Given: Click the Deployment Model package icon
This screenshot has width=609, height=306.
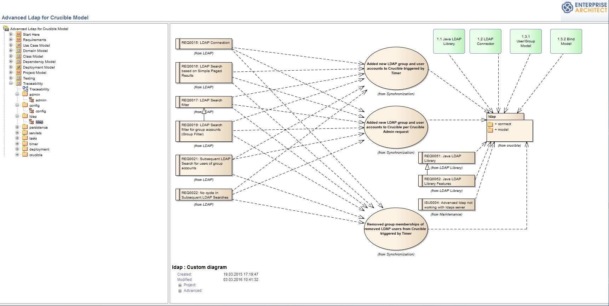Looking at the screenshot, I should coord(19,67).
